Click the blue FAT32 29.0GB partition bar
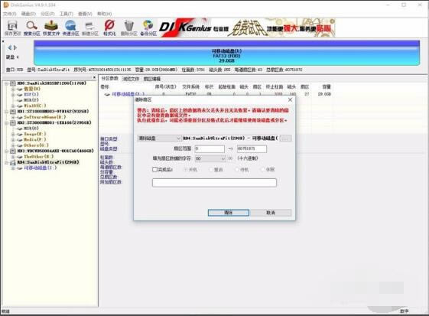 tap(226, 53)
